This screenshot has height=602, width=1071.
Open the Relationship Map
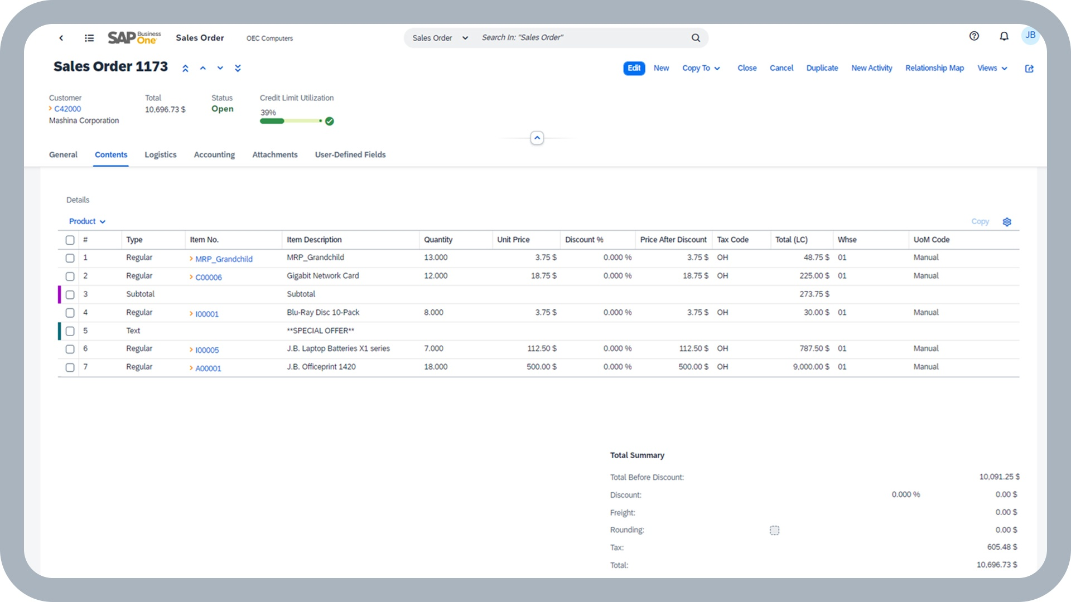[934, 68]
